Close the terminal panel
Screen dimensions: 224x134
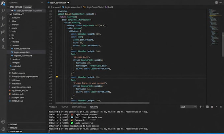coord(221,107)
